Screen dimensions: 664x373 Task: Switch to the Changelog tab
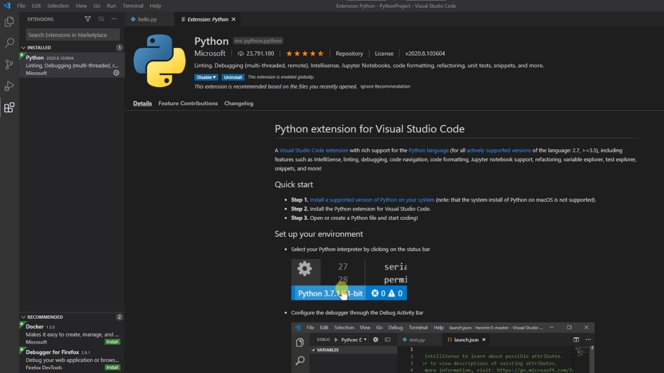tap(239, 103)
